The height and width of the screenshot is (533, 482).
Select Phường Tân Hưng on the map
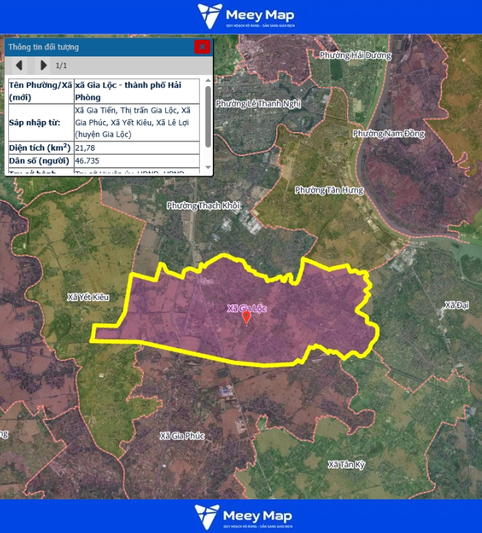(x=328, y=190)
